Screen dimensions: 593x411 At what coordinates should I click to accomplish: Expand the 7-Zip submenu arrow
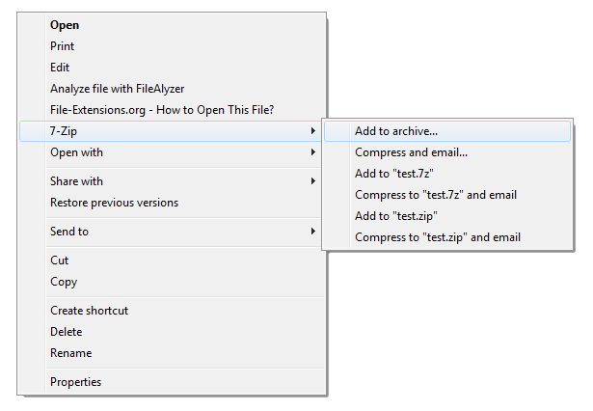312,131
